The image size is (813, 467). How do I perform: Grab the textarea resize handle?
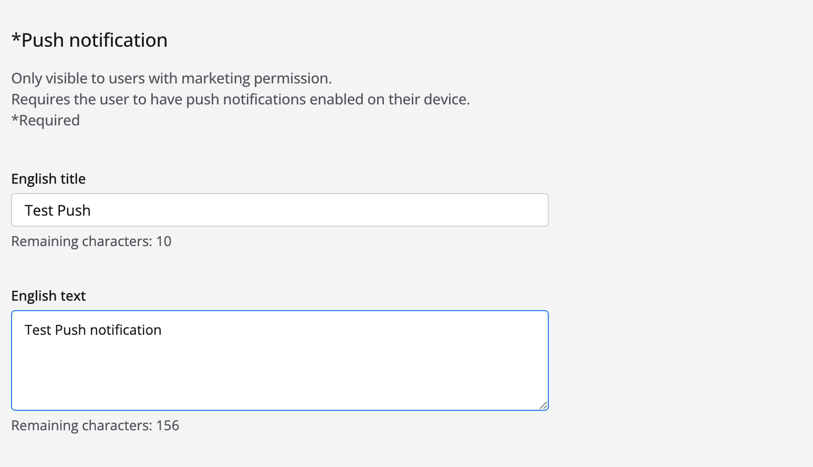[x=543, y=405]
